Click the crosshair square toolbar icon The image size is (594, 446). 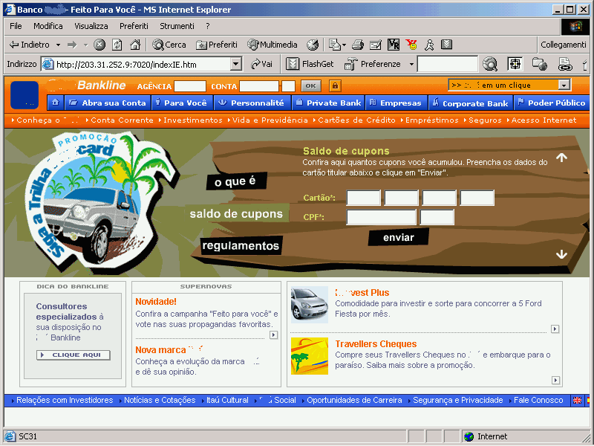tap(515, 64)
